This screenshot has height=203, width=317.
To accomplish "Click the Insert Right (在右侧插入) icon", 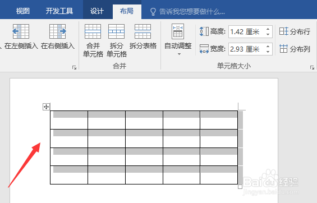I will tap(58, 31).
